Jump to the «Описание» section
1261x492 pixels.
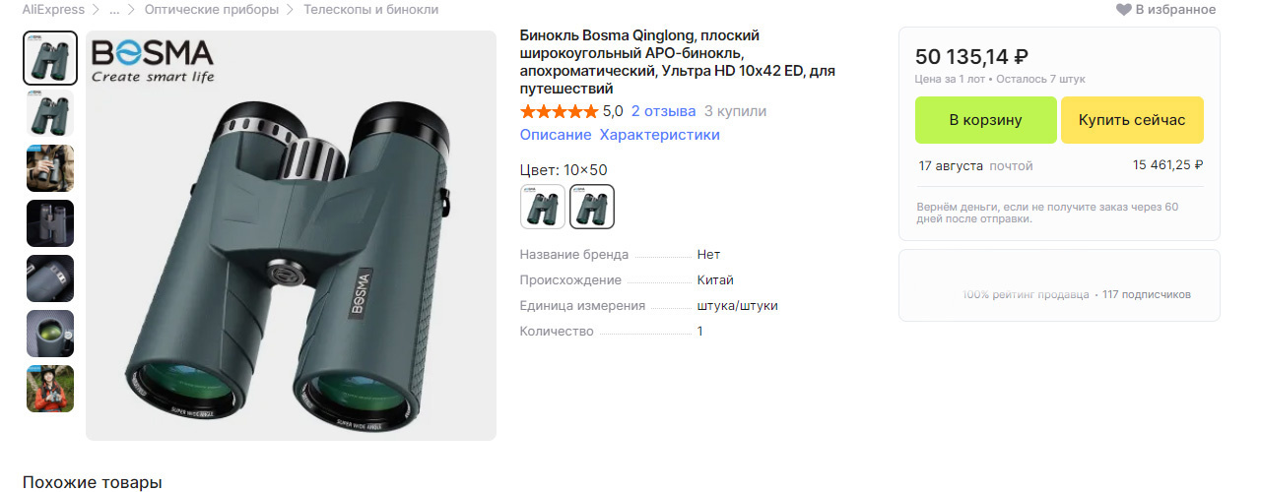pyautogui.click(x=556, y=135)
